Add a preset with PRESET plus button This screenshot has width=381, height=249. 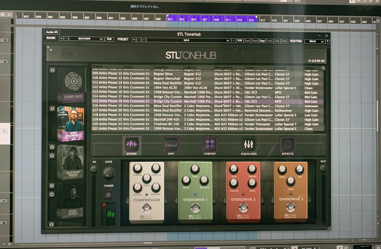pyautogui.click(x=134, y=40)
